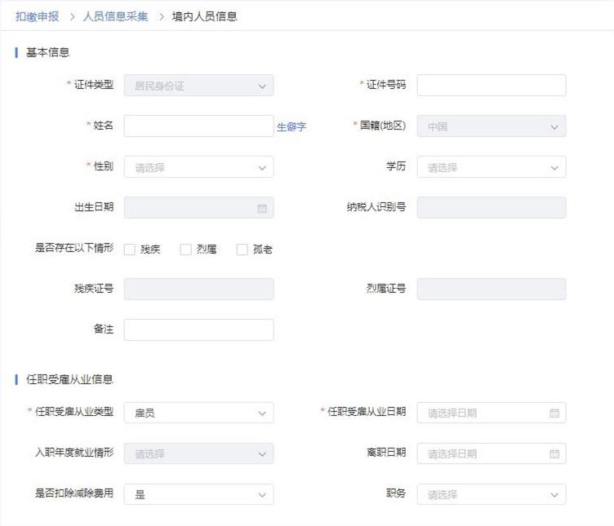
Task: Click calendar icon in 出生日期 field
Action: (262, 208)
